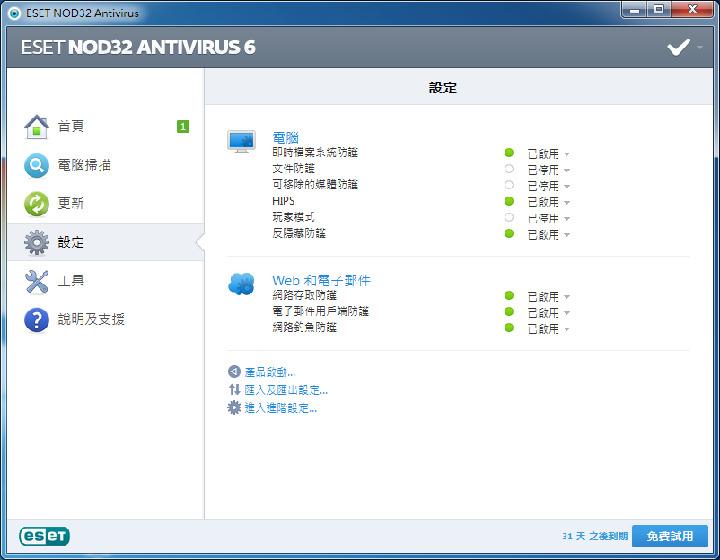Open 已啟用 dropdown for HIPS
The height and width of the screenshot is (560, 720).
click(x=549, y=202)
